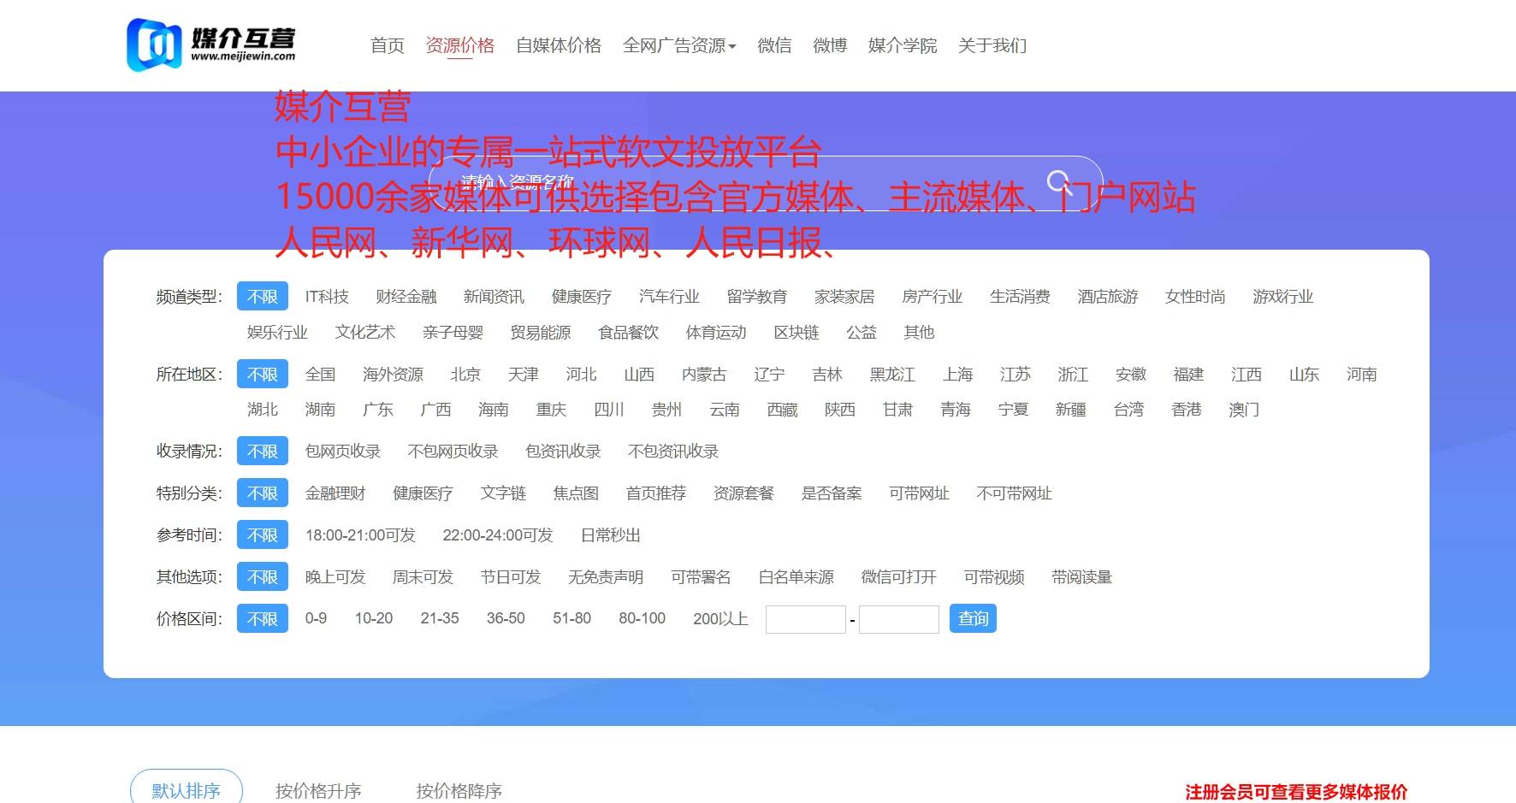Click 注册会员可查看更多媒体报价 link

[1296, 792]
